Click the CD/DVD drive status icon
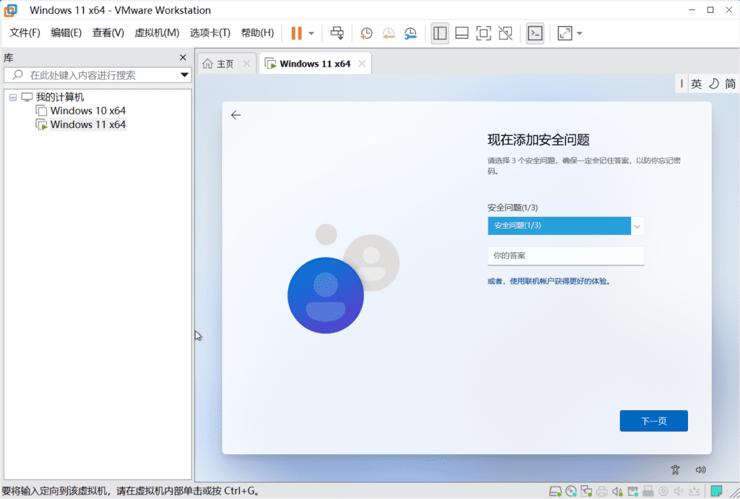 571,491
